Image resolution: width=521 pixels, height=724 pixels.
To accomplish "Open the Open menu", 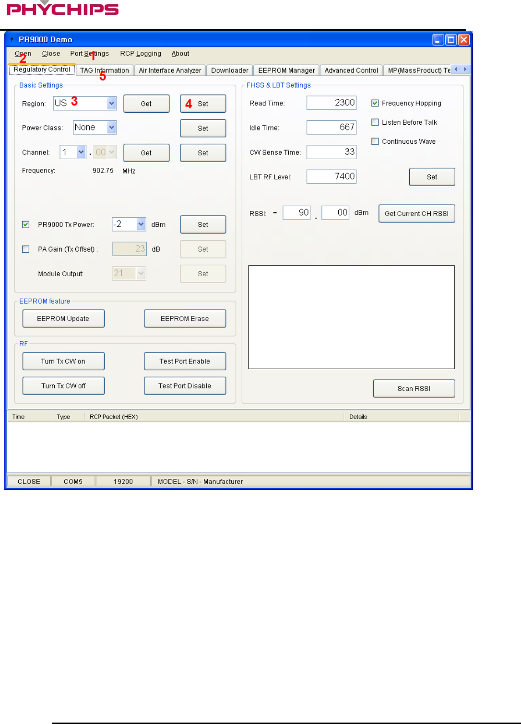I will click(x=23, y=54).
